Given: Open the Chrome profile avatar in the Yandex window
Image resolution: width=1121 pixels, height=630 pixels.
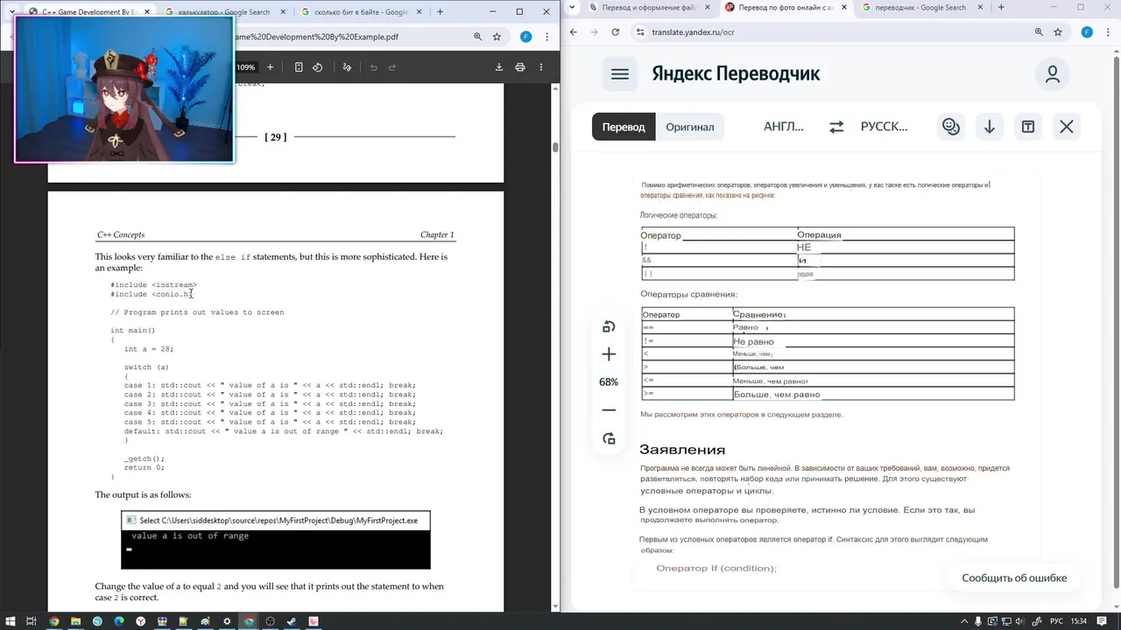Looking at the screenshot, I should (1087, 31).
